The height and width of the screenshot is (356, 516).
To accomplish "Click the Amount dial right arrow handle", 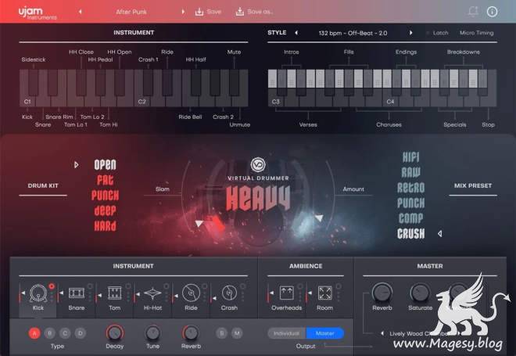I will 319,218.
